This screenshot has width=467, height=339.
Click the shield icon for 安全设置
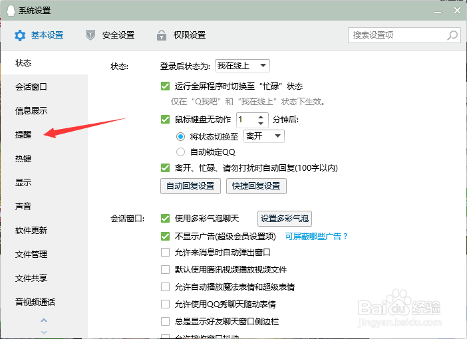[x=90, y=35]
